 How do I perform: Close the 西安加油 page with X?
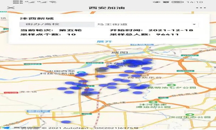coord(11,8)
